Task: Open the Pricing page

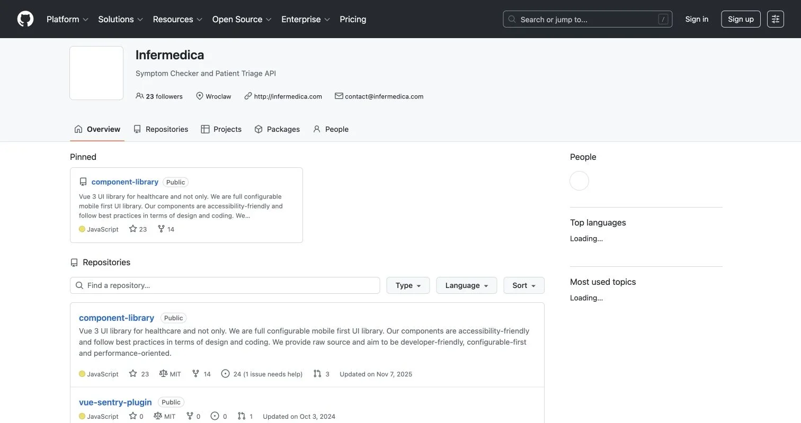Action: (353, 19)
